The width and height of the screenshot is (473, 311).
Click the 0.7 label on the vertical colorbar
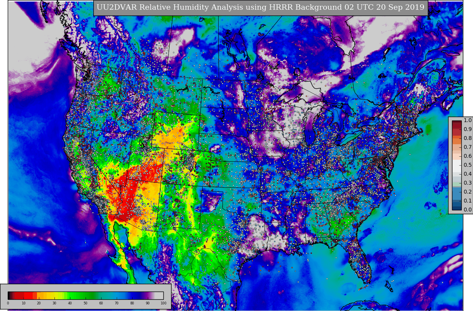[x=468, y=147]
